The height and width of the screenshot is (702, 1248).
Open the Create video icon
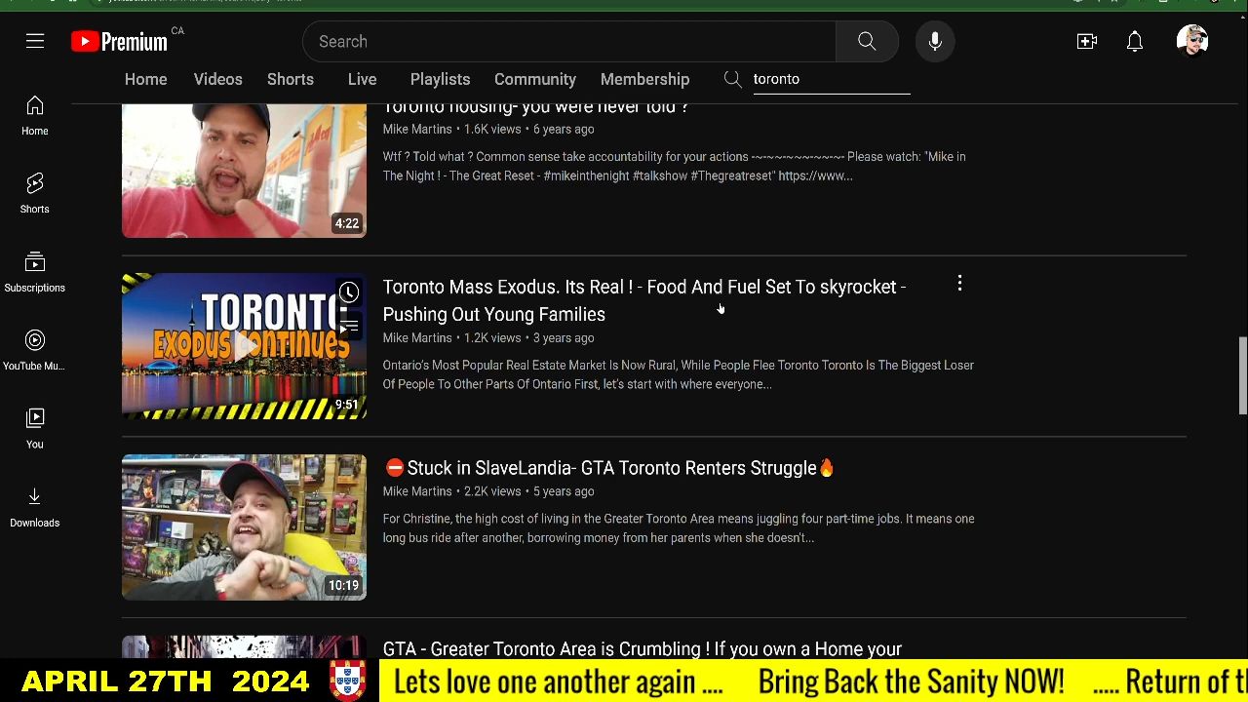[1087, 41]
